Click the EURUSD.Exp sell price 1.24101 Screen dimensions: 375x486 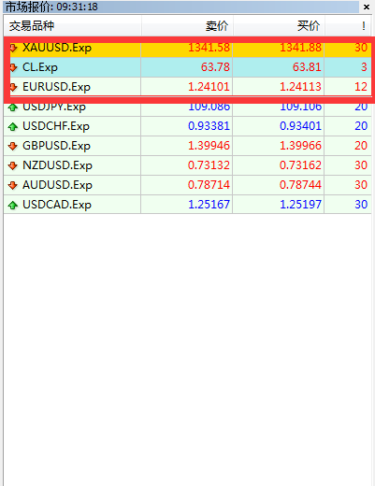(209, 87)
